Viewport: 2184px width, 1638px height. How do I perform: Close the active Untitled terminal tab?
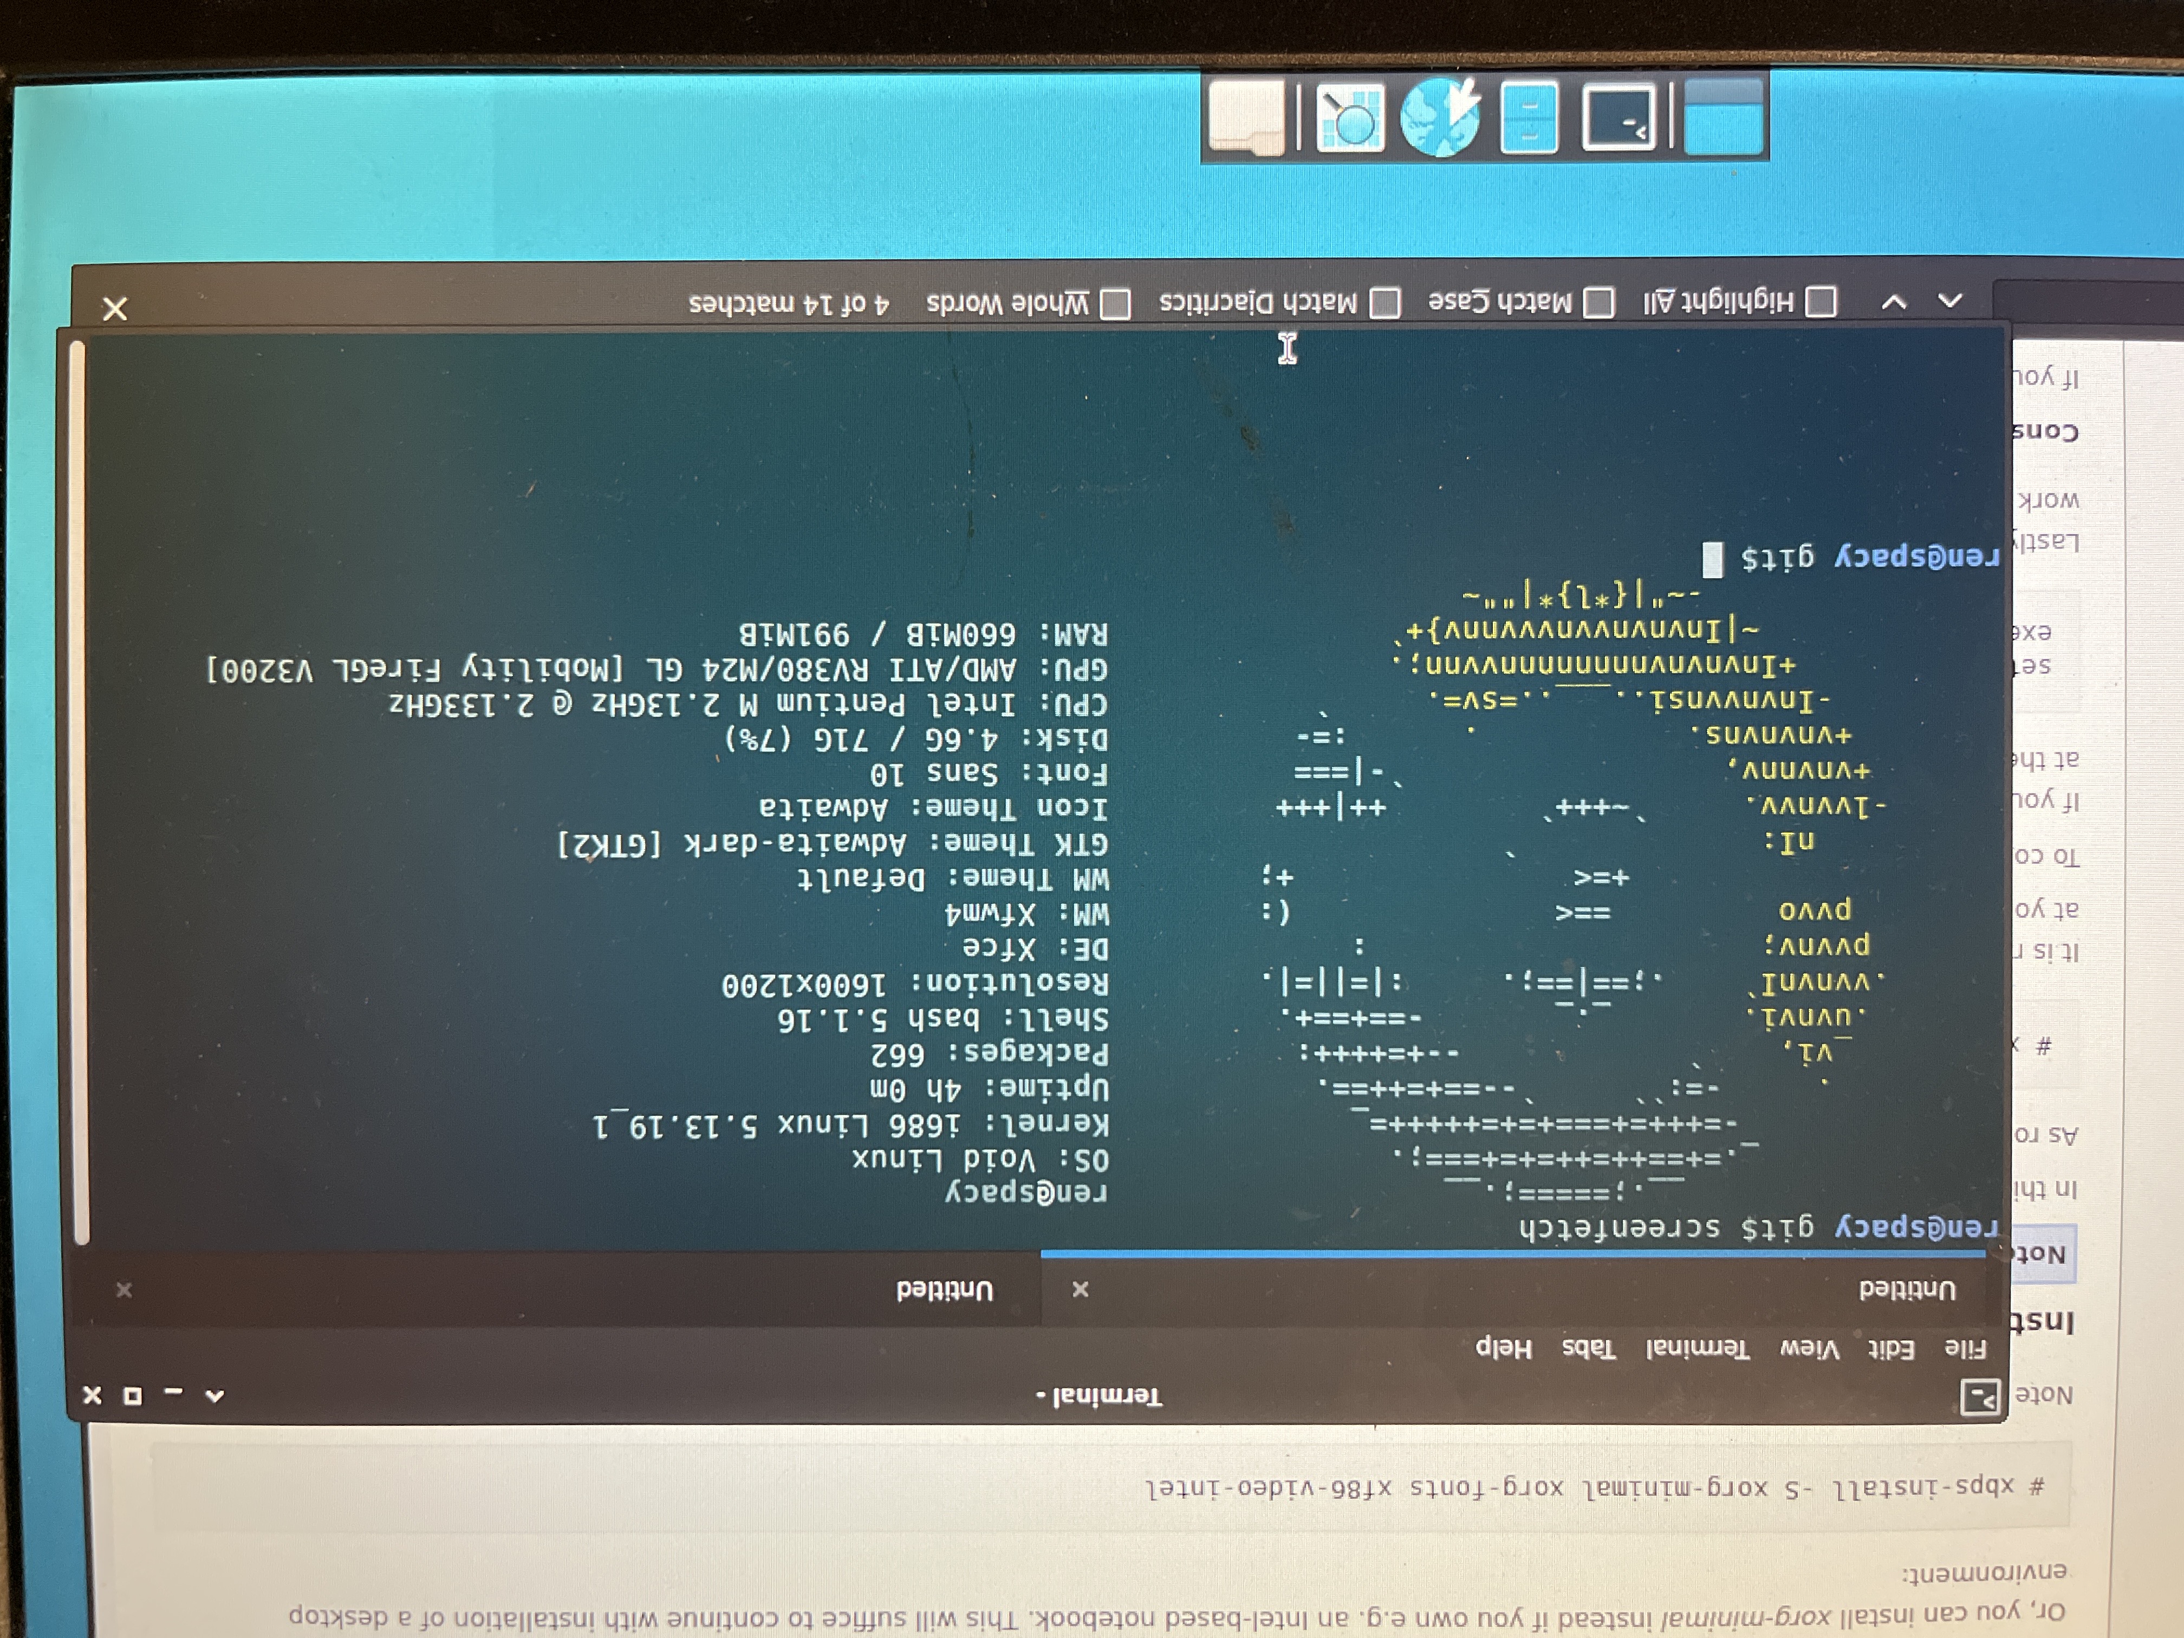[1080, 1290]
